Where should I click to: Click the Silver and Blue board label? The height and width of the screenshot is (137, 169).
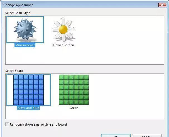pos(28,108)
